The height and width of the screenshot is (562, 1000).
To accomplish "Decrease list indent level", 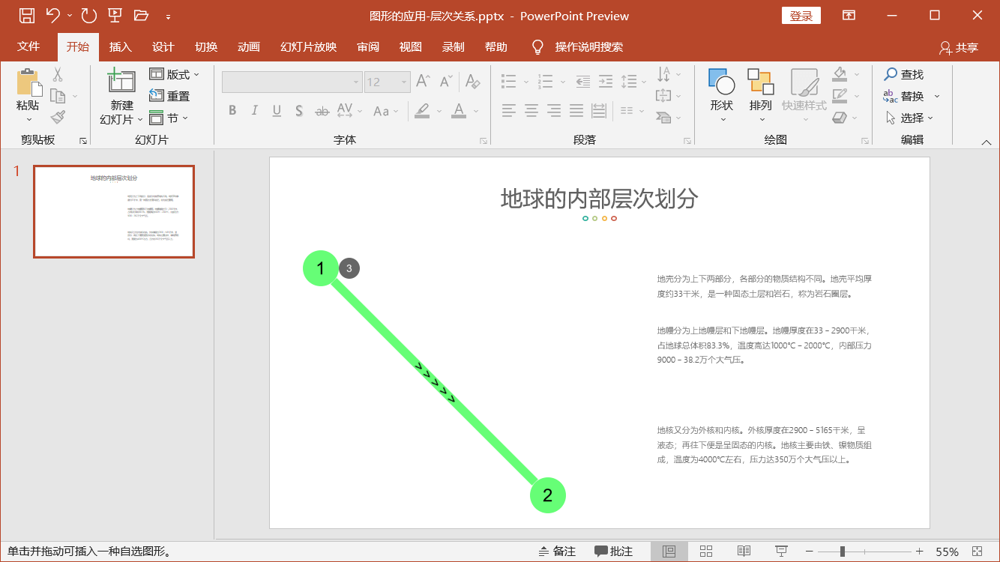I will [x=582, y=81].
